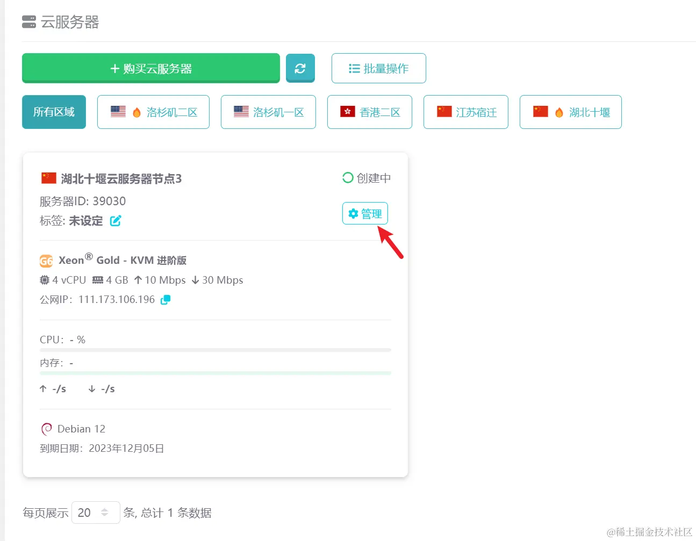Click the 云服务器 page heading

coord(70,22)
